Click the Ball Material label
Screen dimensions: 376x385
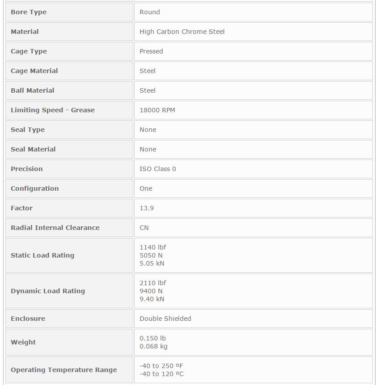click(x=33, y=90)
